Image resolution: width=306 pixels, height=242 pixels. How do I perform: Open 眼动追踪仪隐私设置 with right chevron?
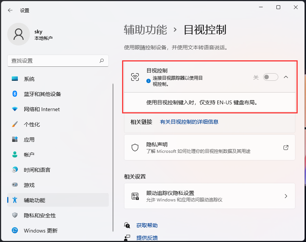point(286,196)
